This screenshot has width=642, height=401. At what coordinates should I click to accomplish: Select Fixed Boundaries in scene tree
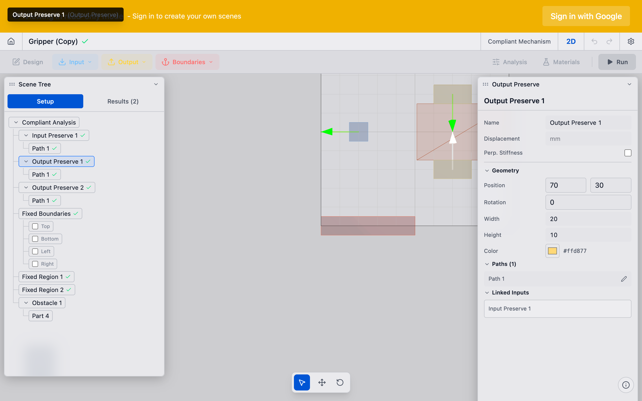pyautogui.click(x=50, y=214)
